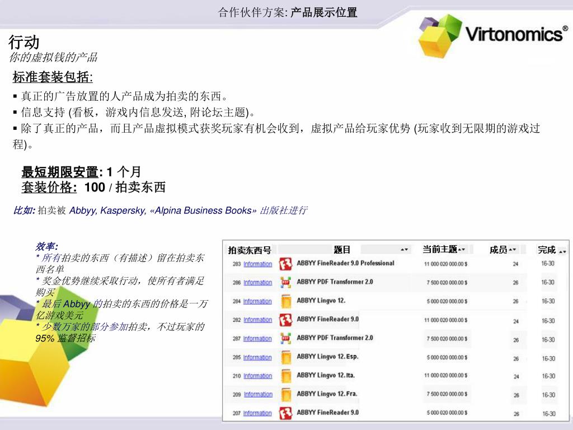Click the 16-30 completion time in row 209
This screenshot has height=430, width=573.
(x=548, y=395)
